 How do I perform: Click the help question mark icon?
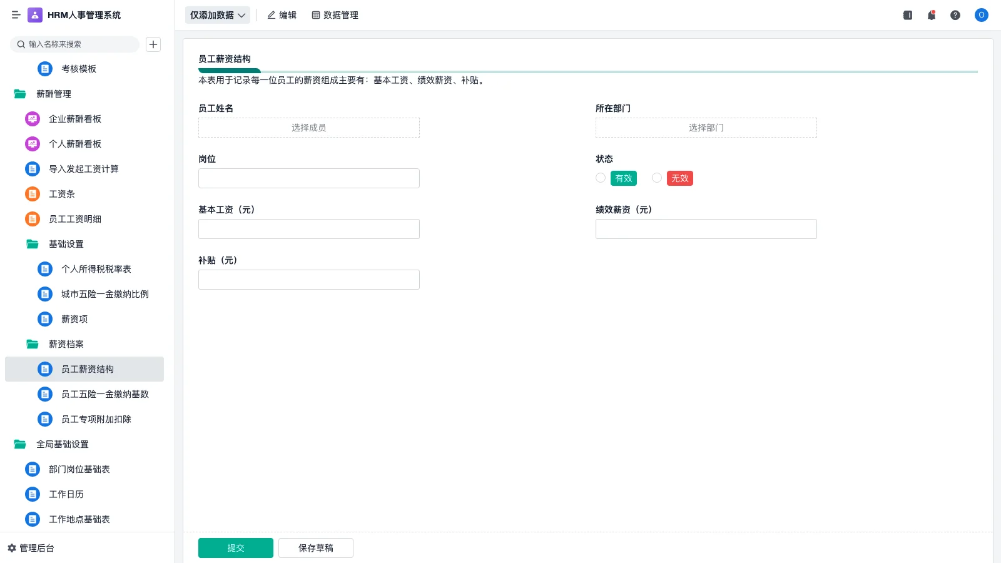[x=955, y=15]
